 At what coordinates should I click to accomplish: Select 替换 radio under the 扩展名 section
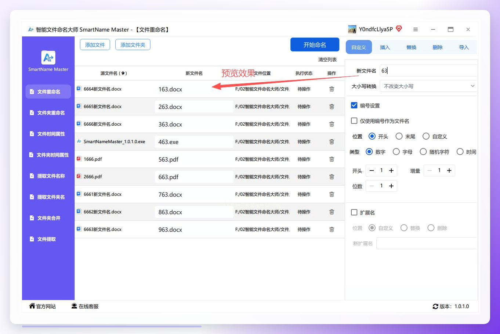tap(404, 228)
